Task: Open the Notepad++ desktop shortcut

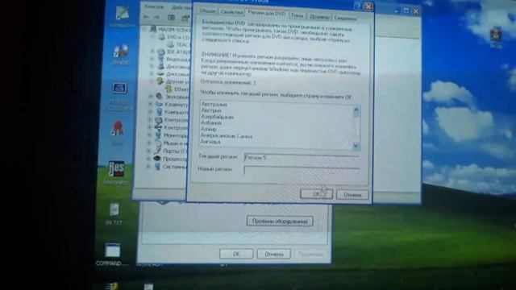Action: 122,16
